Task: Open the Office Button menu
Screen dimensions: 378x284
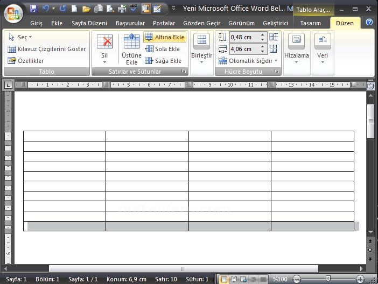Action: coord(13,13)
